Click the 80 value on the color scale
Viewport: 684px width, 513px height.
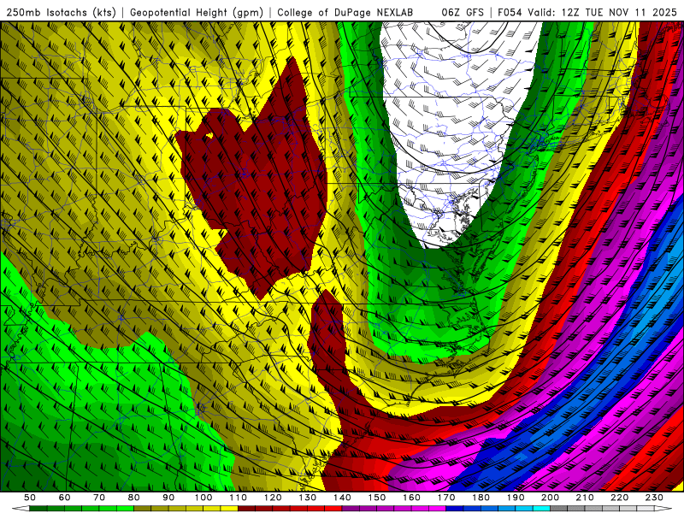click(134, 498)
